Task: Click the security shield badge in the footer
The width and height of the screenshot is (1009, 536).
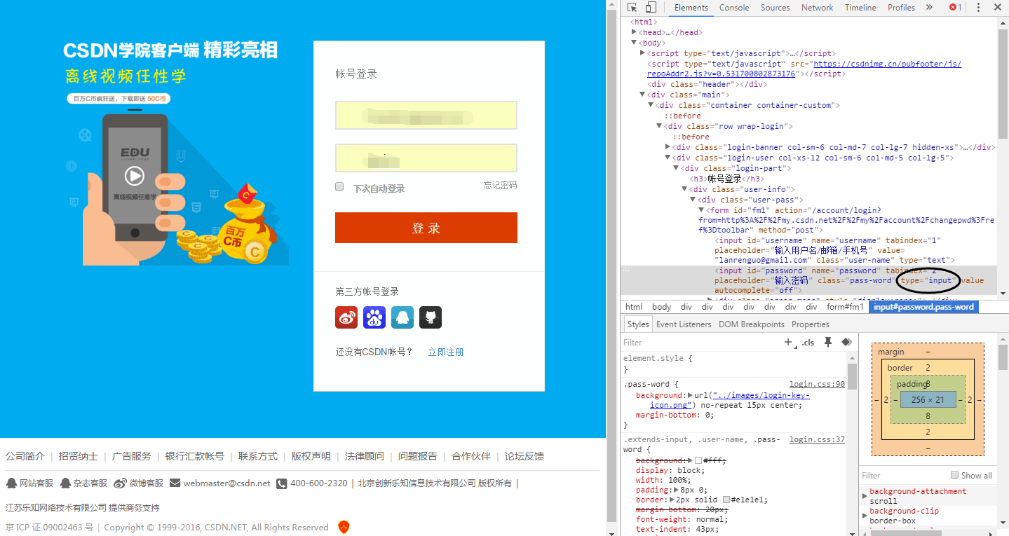Action: point(344,527)
